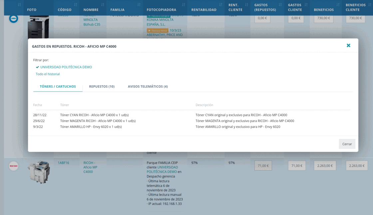Click the 0,00 € gastos repuestos button
The height and width of the screenshot is (215, 373).
pos(262,19)
